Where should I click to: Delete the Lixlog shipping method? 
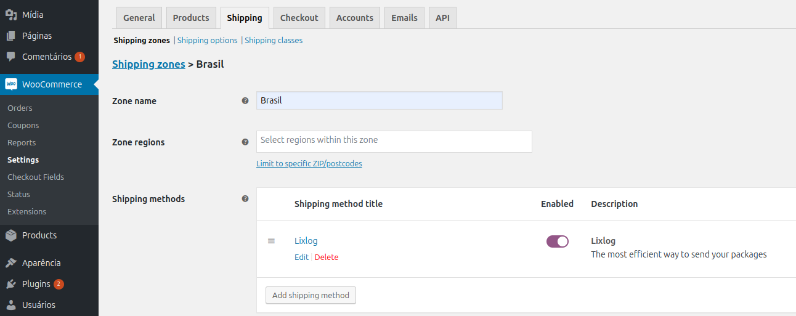point(327,257)
